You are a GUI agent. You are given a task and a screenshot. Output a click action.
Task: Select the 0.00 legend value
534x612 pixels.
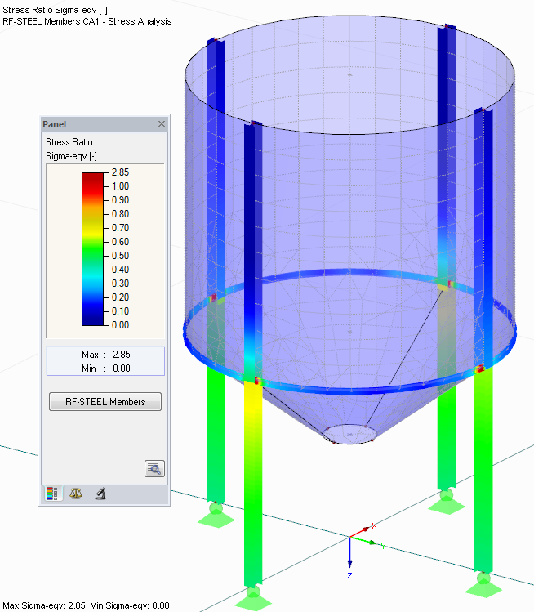tap(120, 325)
